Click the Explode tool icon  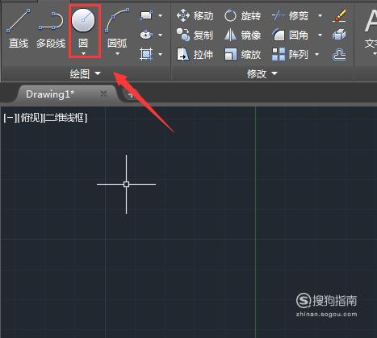pyautogui.click(x=339, y=35)
